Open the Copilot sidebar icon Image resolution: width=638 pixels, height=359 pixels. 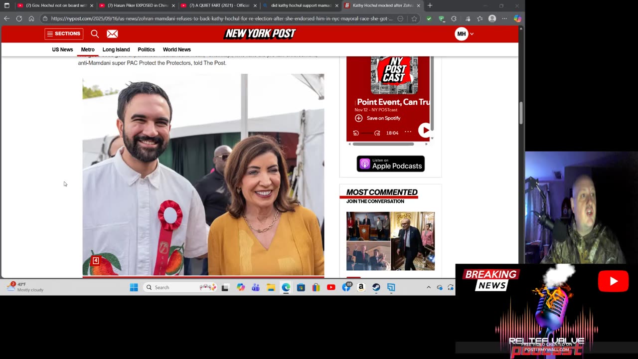pyautogui.click(x=517, y=18)
